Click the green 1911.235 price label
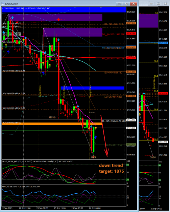170x212 pixels. (x=131, y=144)
